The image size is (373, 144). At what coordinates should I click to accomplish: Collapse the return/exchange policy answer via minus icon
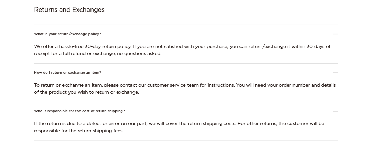coord(335,34)
